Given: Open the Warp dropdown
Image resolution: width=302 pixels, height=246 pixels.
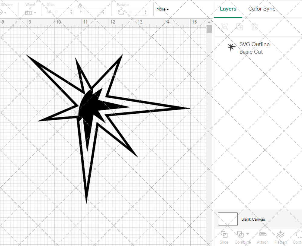Looking at the screenshot, I should tap(31, 13).
